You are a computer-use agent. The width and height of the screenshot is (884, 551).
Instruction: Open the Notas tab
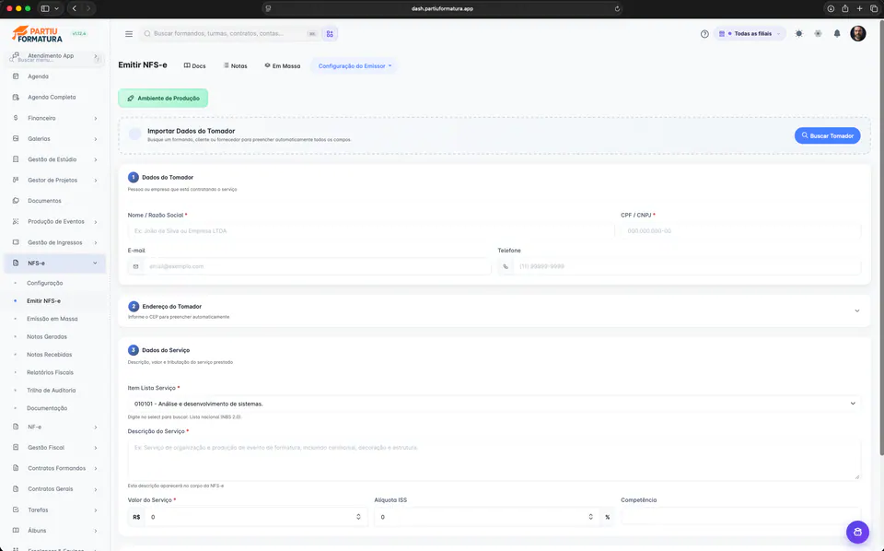pyautogui.click(x=235, y=66)
